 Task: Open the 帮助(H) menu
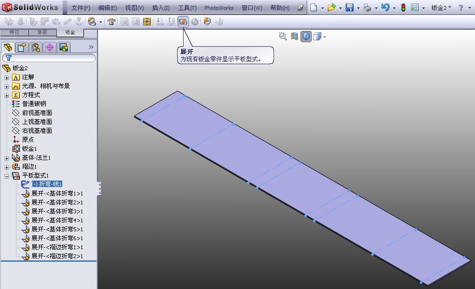click(280, 8)
